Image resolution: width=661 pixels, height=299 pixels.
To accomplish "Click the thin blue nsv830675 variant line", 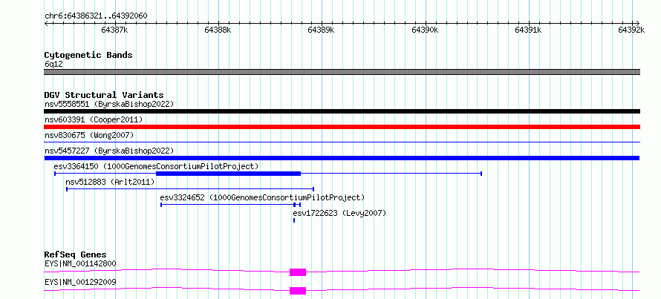I will click(x=342, y=142).
